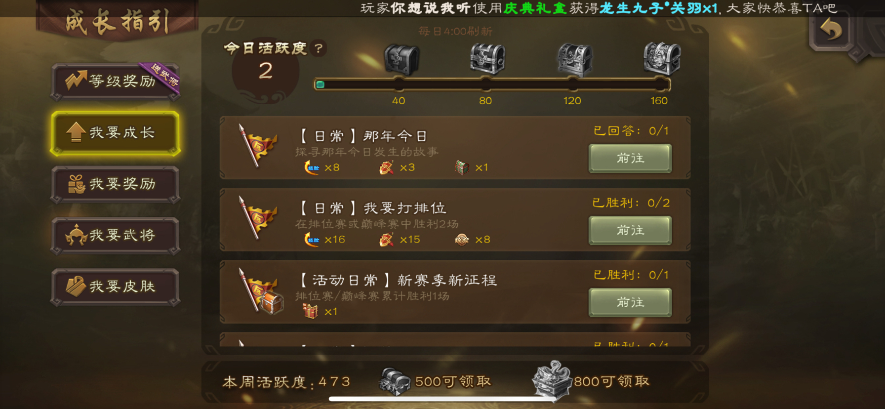Tap the gift box reward of 新赛季新征程
This screenshot has width=885, height=409.
(311, 311)
